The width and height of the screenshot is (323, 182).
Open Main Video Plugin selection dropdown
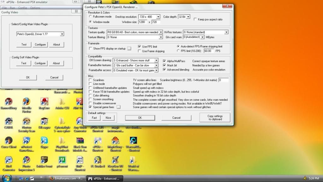(40, 34)
